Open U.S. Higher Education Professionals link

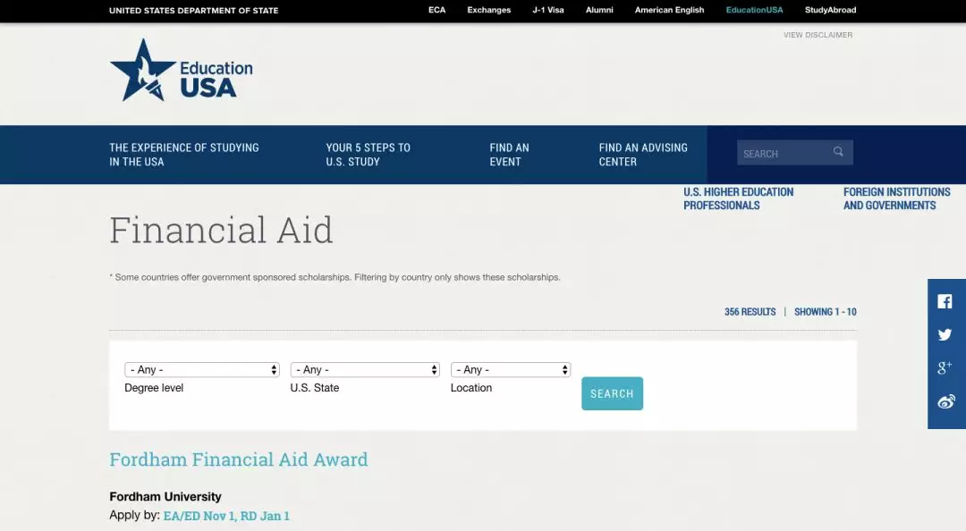(x=739, y=198)
